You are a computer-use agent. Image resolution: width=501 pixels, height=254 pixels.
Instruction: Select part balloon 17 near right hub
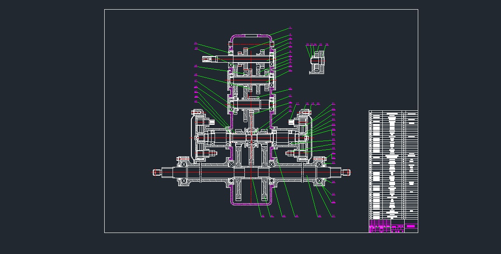[297, 104]
